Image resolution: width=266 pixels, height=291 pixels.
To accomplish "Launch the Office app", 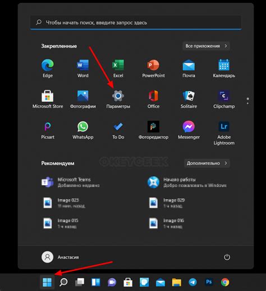I will coord(153,99).
